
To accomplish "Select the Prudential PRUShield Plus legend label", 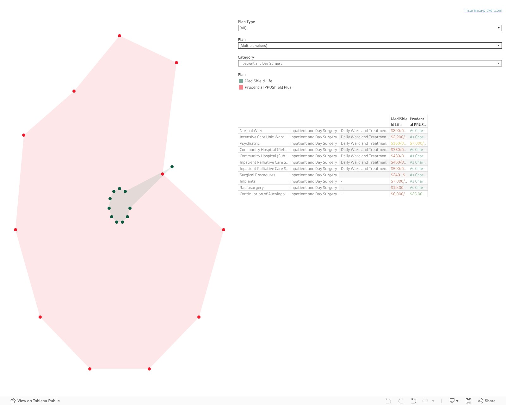I will (x=268, y=87).
